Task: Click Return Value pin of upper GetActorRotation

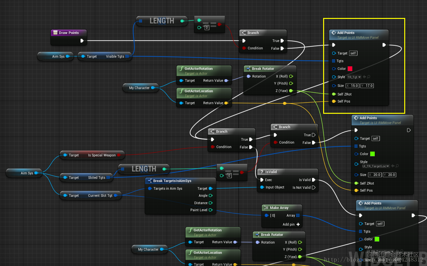Action: pyautogui.click(x=226, y=80)
